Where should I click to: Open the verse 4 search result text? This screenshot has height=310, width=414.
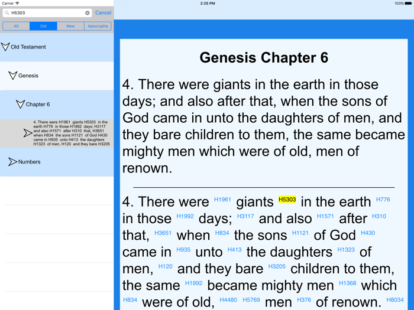point(70,133)
